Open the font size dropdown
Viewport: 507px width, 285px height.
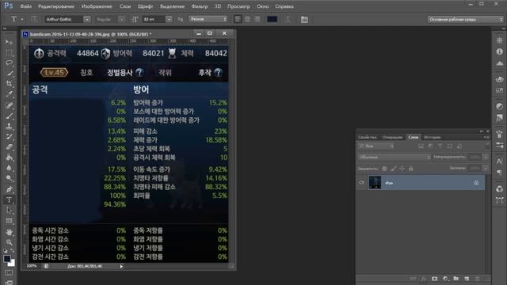click(169, 19)
